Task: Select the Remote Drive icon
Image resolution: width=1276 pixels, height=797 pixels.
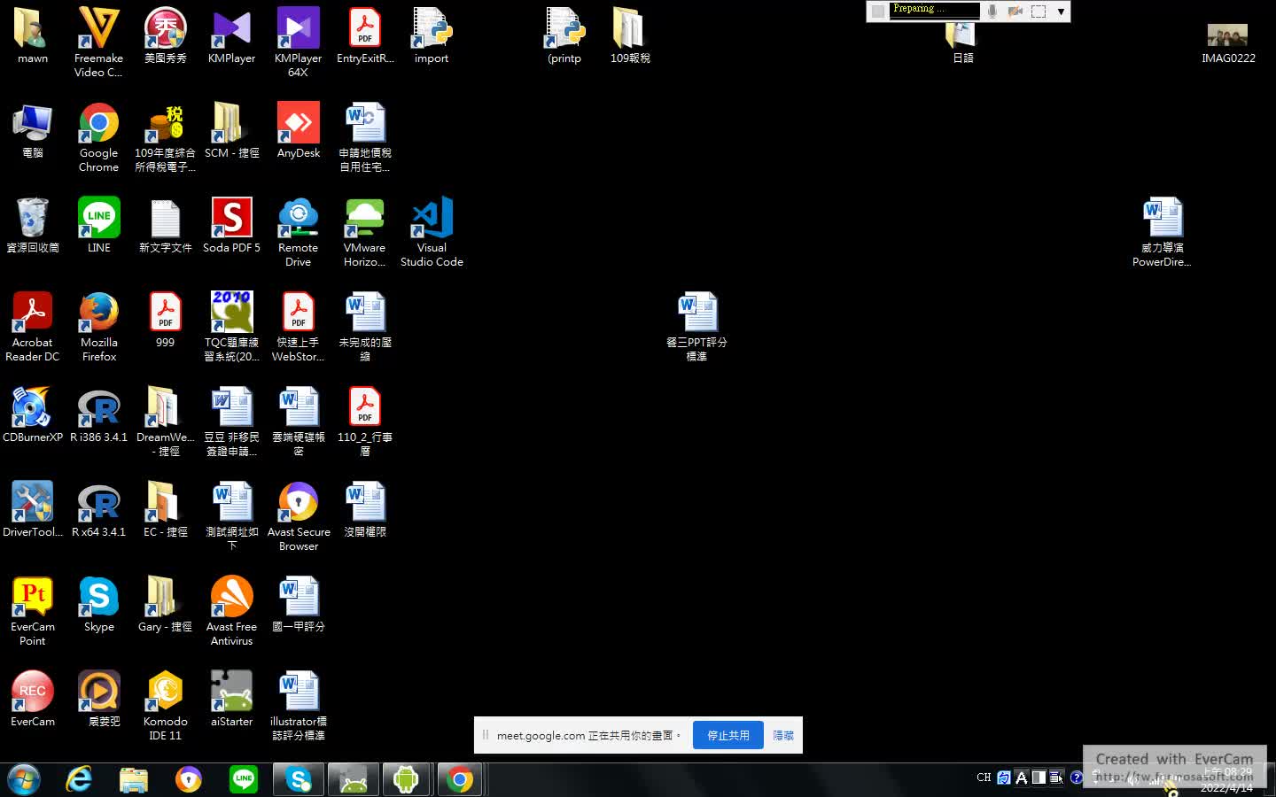Action: [298, 231]
